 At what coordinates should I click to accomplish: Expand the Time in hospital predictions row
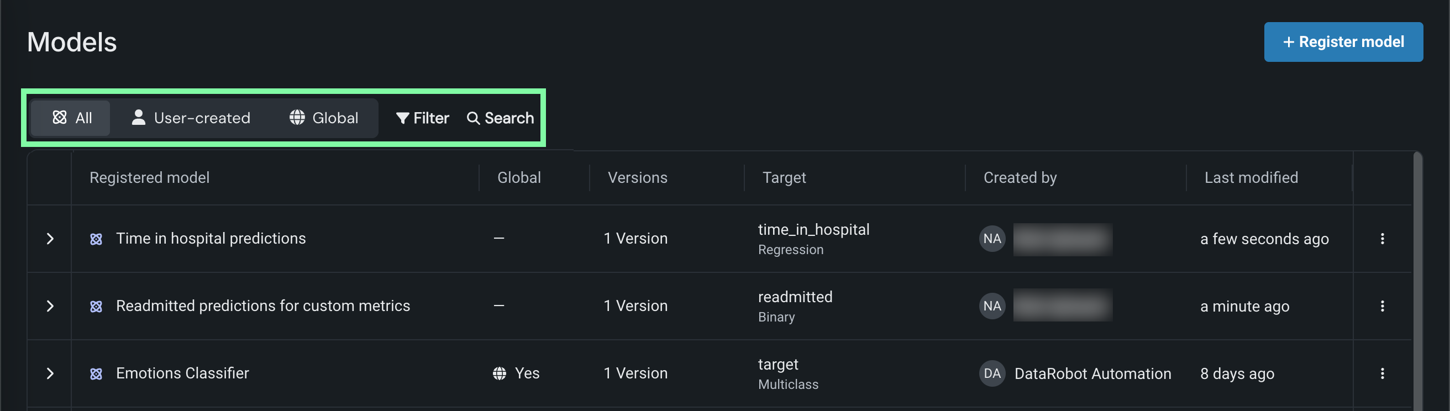pos(50,239)
